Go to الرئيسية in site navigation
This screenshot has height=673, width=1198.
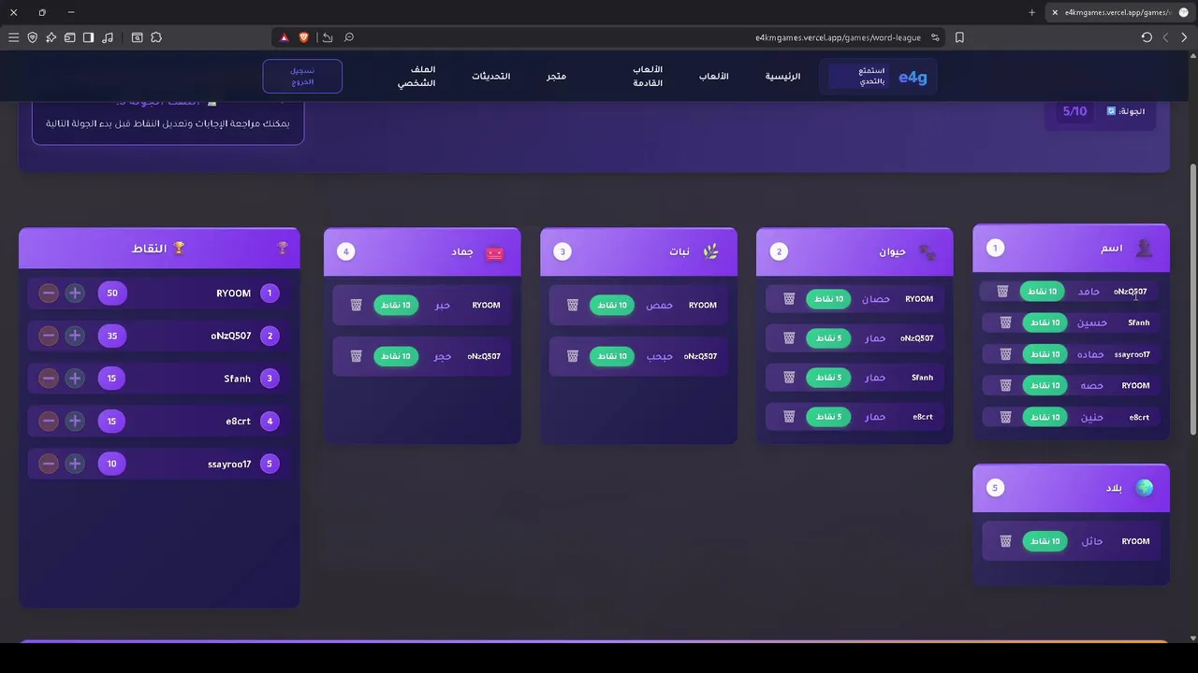coord(783,76)
